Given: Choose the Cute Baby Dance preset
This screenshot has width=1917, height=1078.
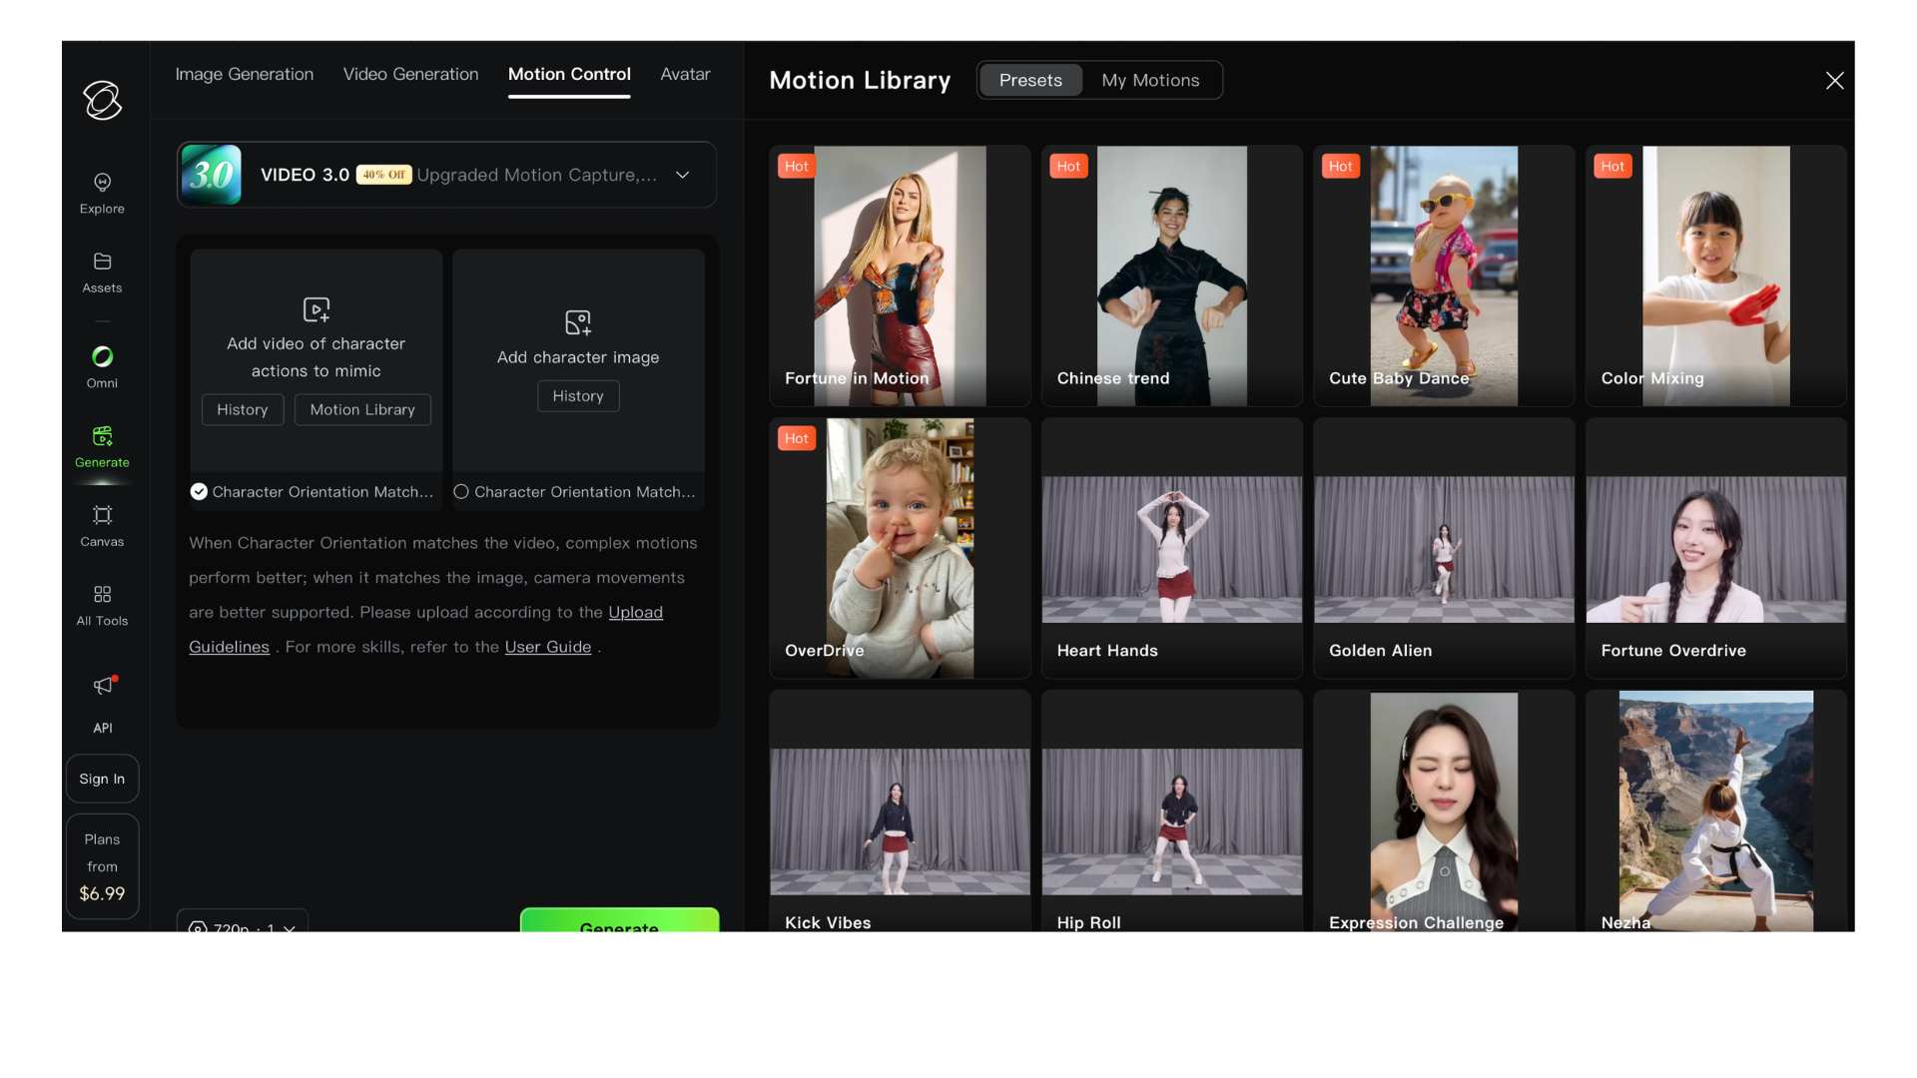Looking at the screenshot, I should (x=1443, y=275).
